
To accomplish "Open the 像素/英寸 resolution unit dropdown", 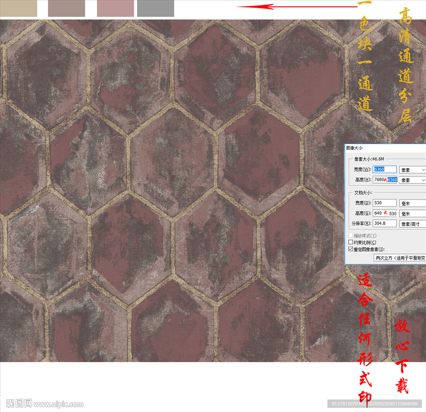I will coord(412,224).
